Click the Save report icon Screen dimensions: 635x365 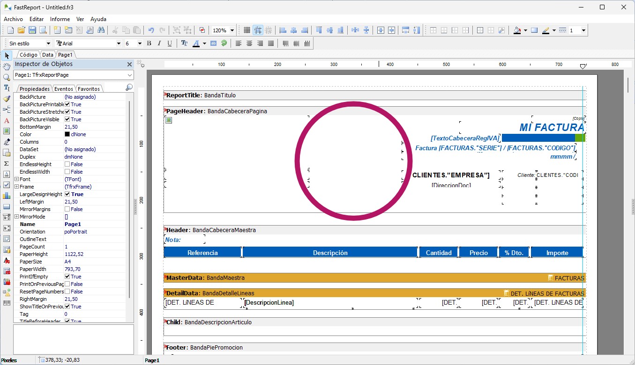pyautogui.click(x=32, y=30)
